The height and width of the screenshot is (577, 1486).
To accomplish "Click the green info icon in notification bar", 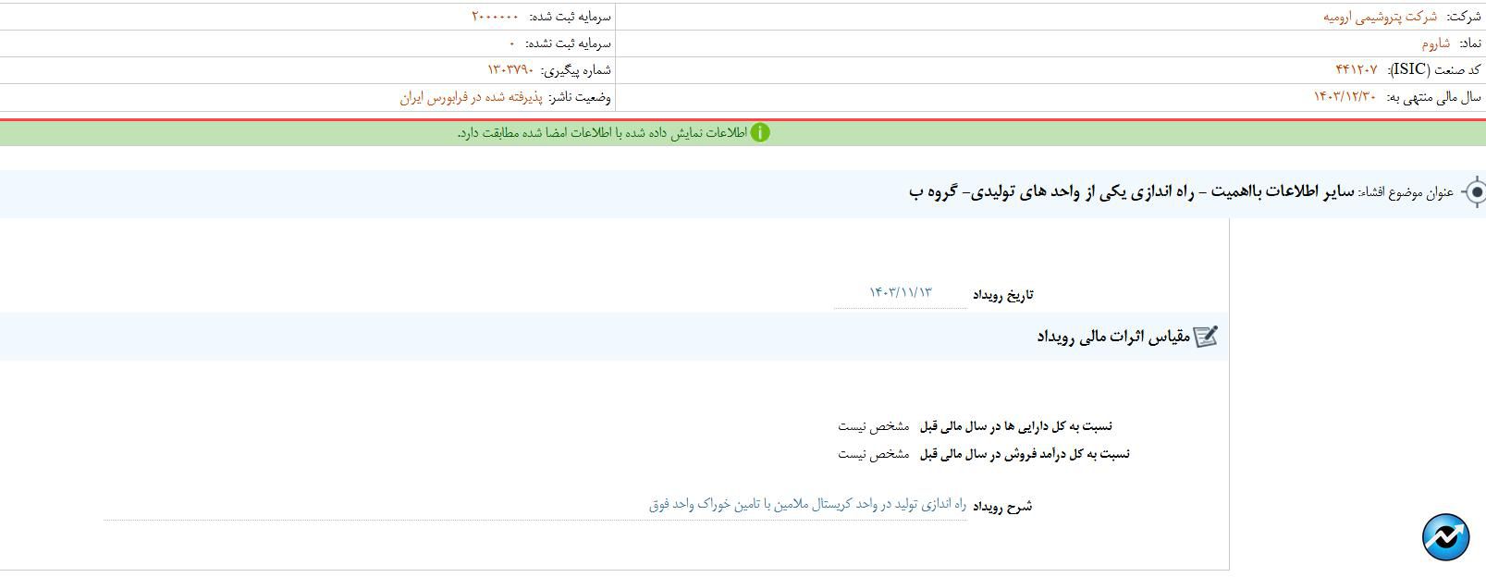I will pos(760,132).
